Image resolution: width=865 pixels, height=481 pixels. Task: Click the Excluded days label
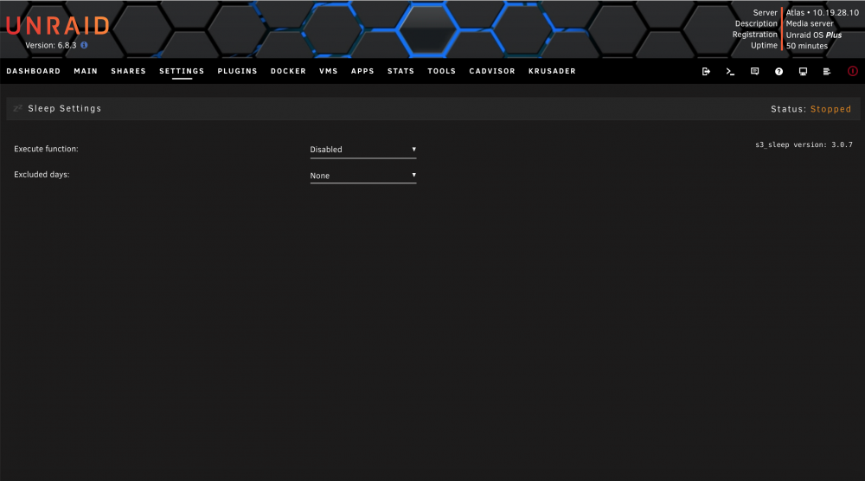click(x=42, y=175)
